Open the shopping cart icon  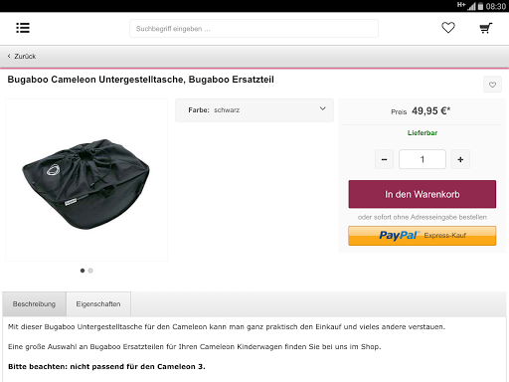point(486,28)
